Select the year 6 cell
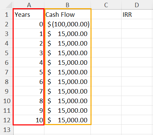 (29, 82)
